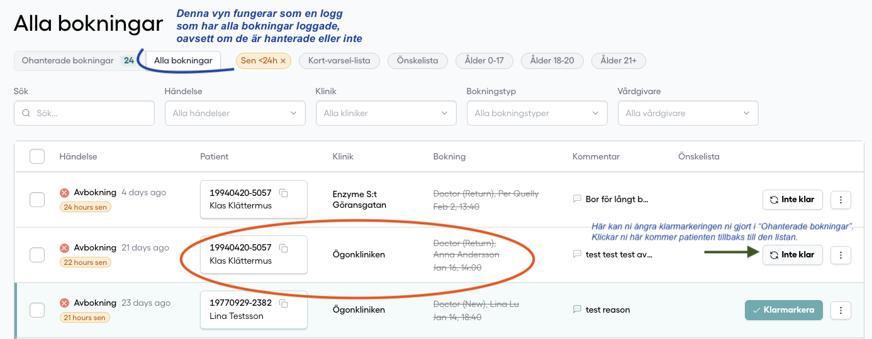Remove the 'Sen <24h' filter with the x
The width and height of the screenshot is (872, 339).
283,61
